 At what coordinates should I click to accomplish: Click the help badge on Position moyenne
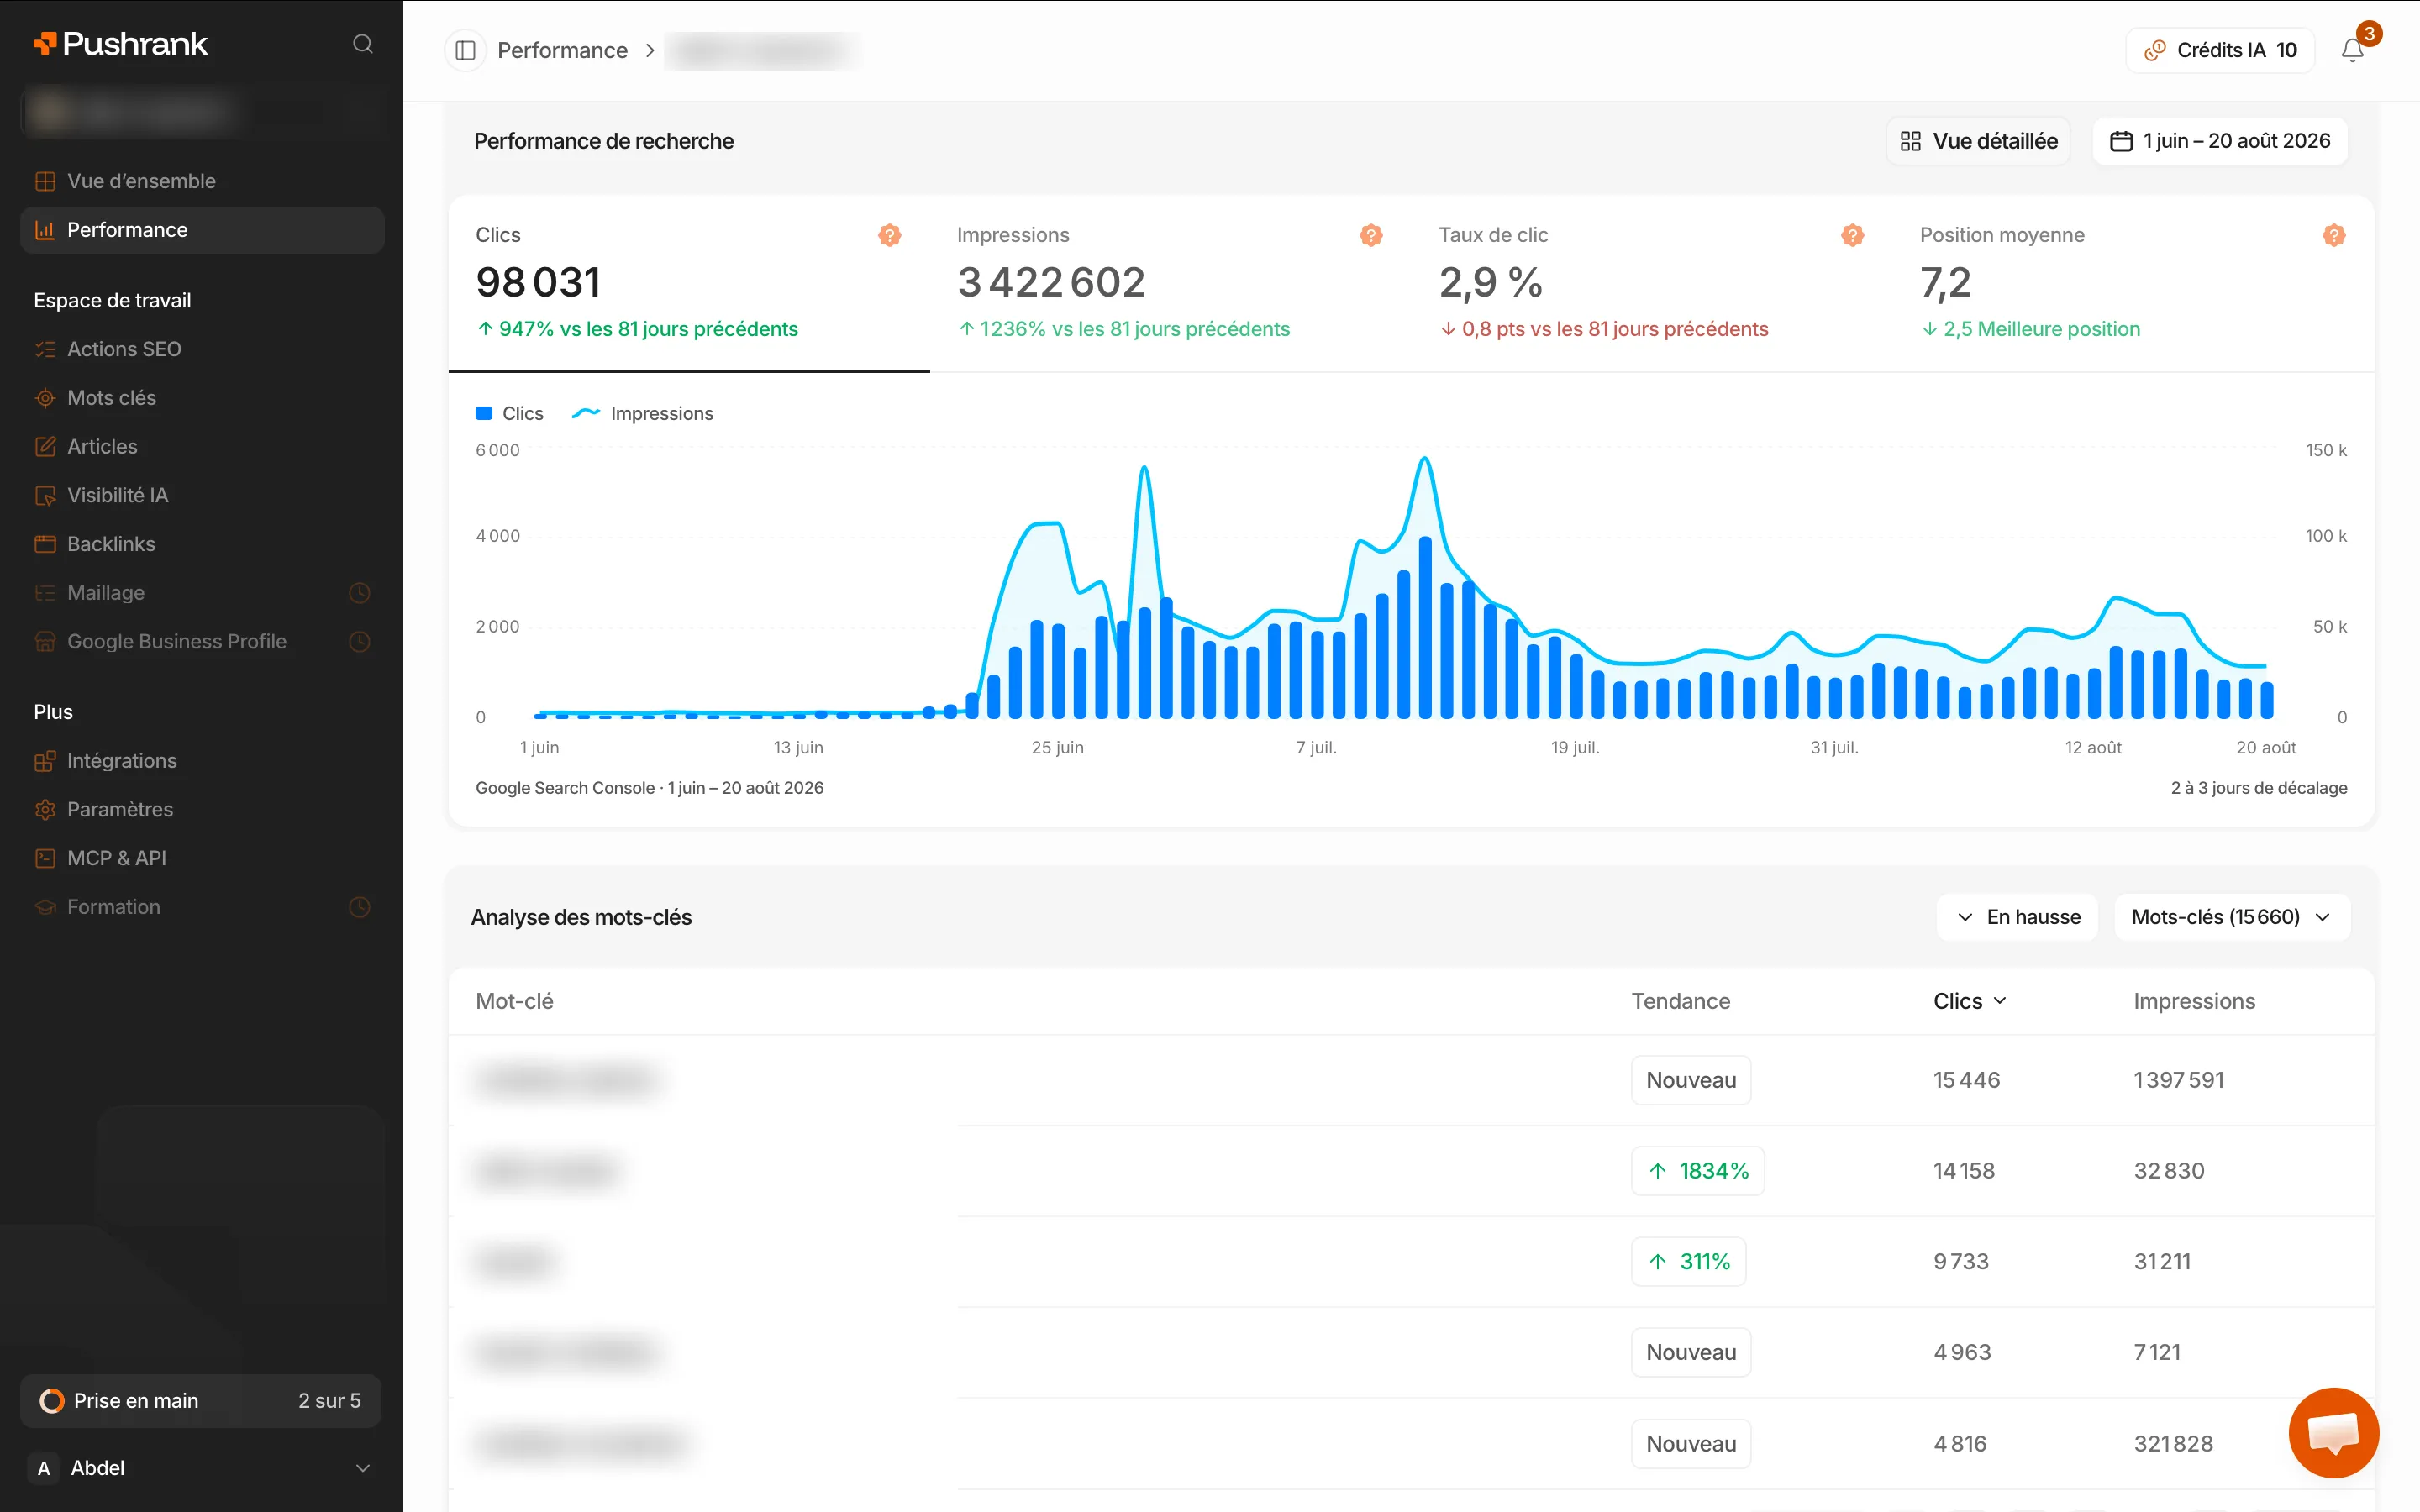(2334, 235)
